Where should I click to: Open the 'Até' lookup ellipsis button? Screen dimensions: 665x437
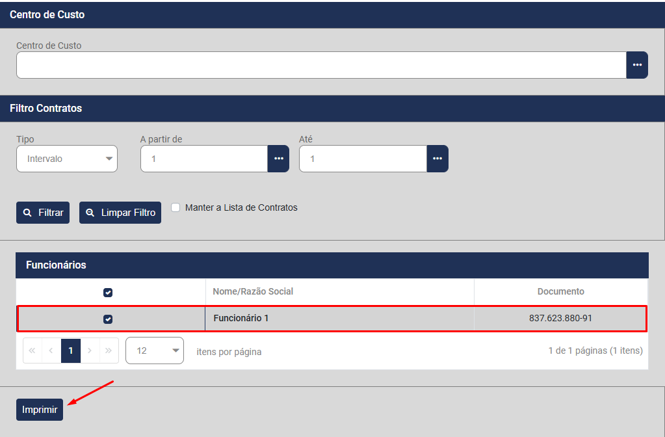437,159
